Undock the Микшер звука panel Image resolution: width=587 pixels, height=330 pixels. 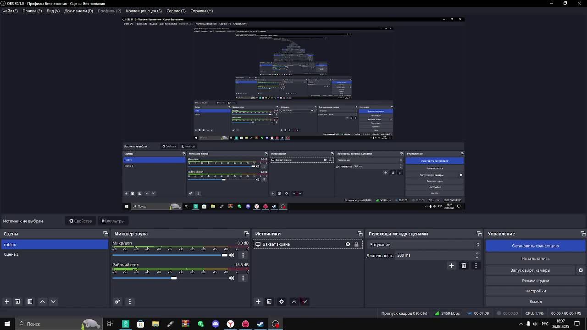click(x=246, y=234)
